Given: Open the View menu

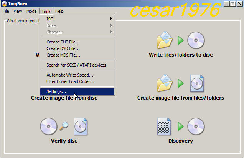Looking at the screenshot, I should pyautogui.click(x=18, y=11).
